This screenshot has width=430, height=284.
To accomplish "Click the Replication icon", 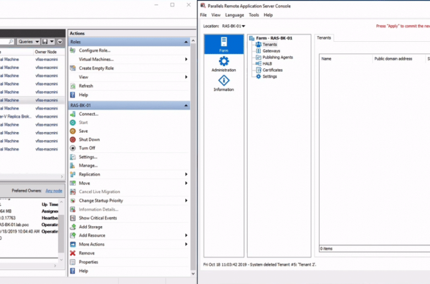I will coord(73,174).
